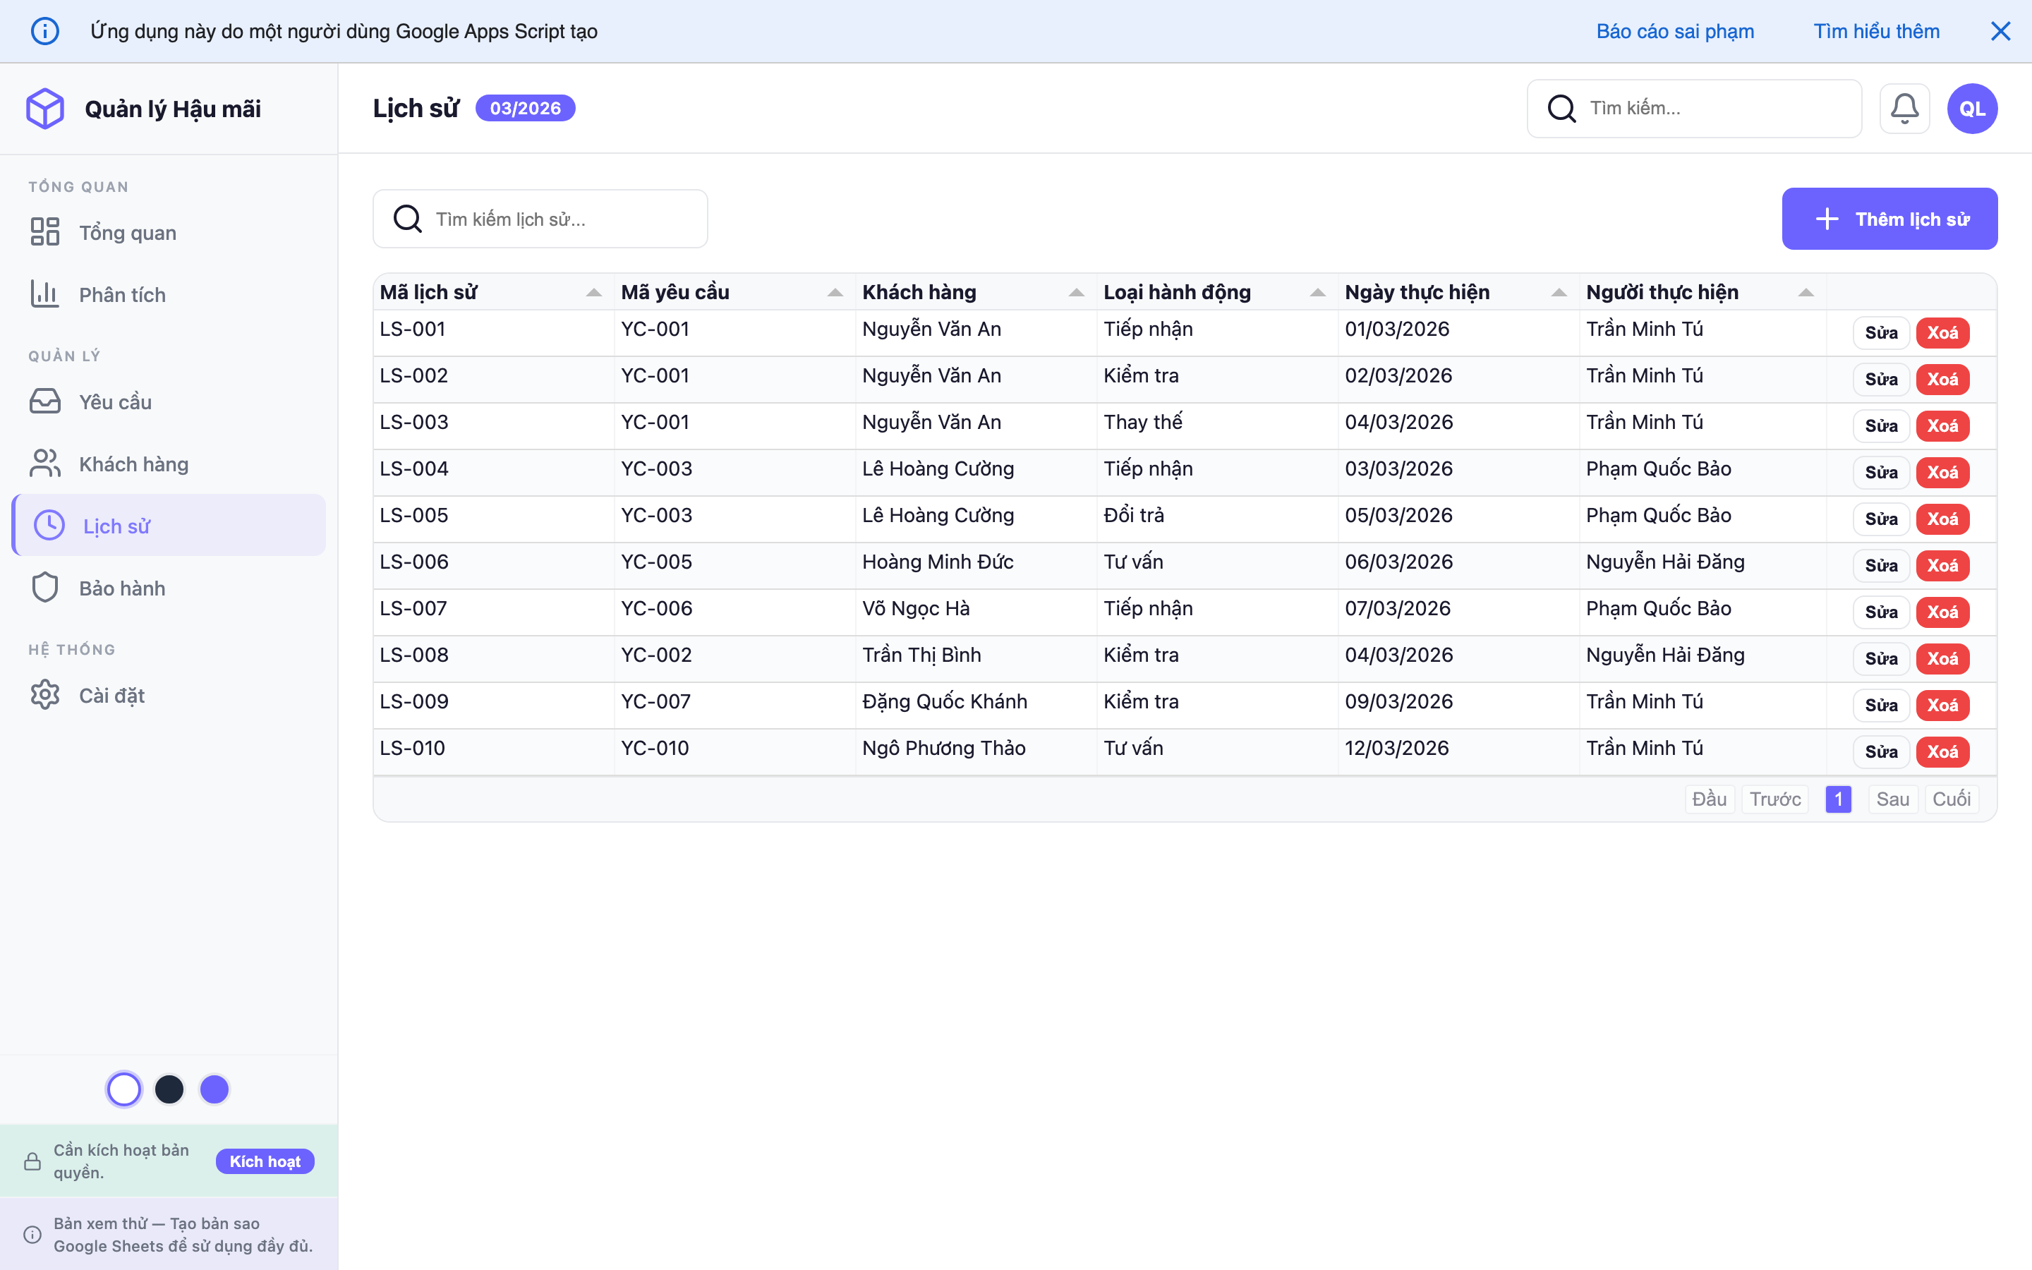
Task: Click the Khách hàng people icon
Action: (44, 463)
